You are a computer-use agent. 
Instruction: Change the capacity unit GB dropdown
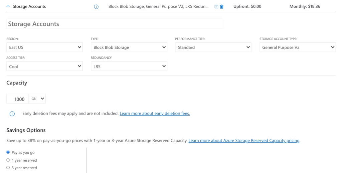pyautogui.click(x=37, y=99)
